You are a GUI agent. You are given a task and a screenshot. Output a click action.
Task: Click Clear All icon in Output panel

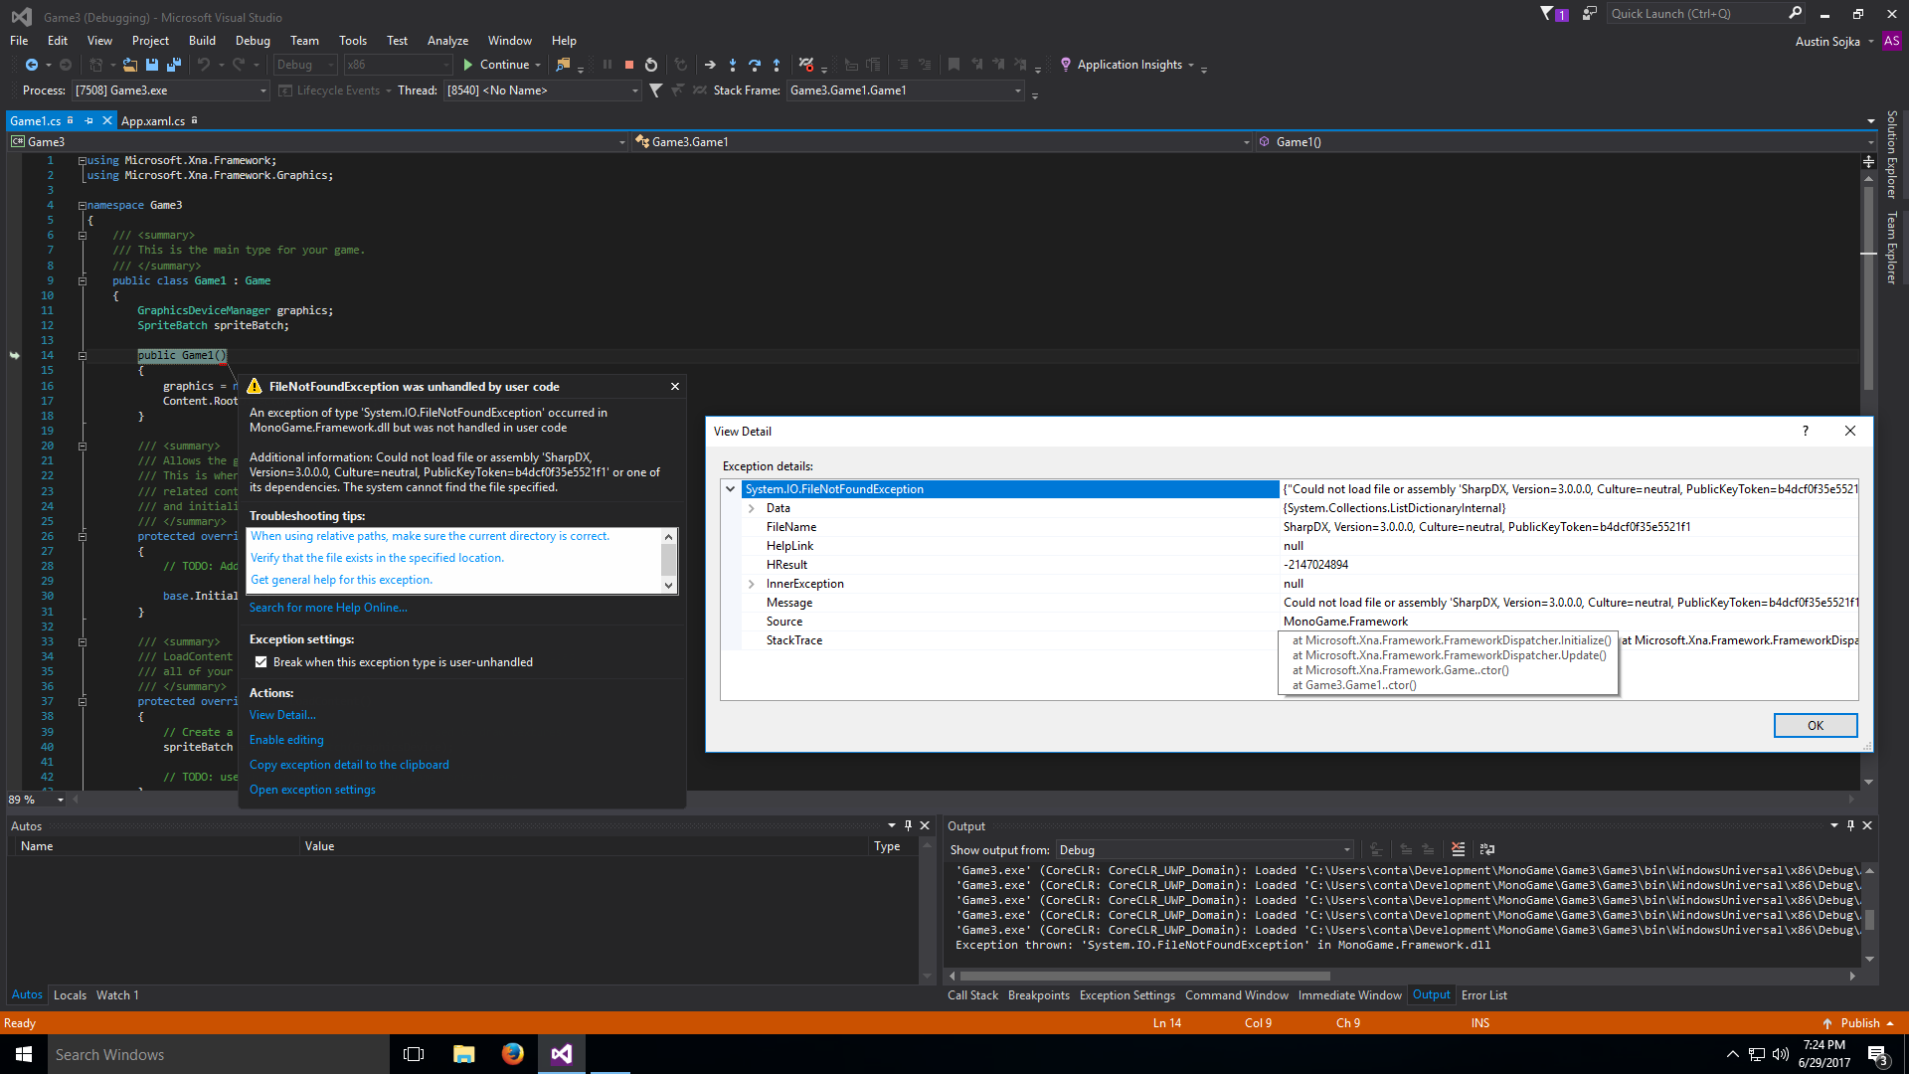pos(1458,849)
